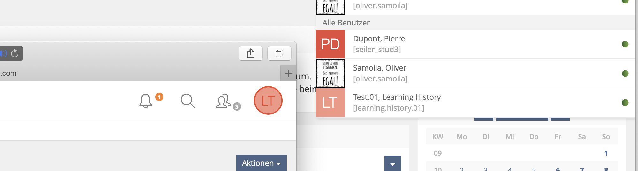
Task: Click the Safari share icon
Action: [251, 53]
